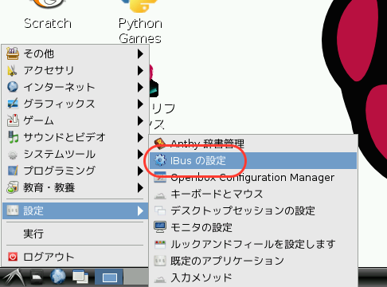The image size is (387, 287).
Task: Click the 設定 label in main menu
Action: coord(33,210)
